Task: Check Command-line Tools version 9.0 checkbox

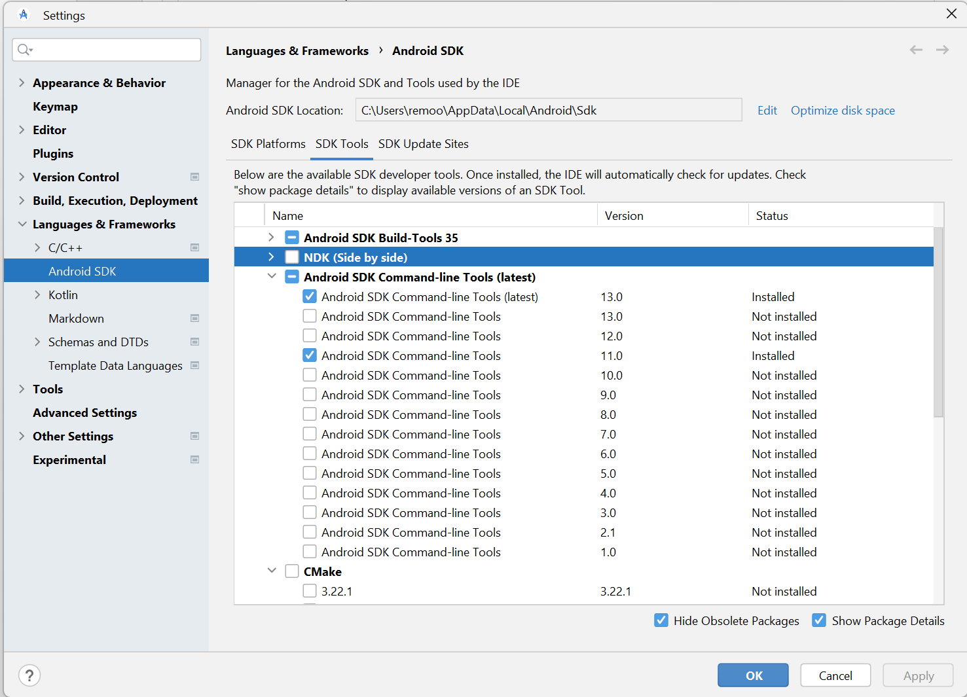Action: click(310, 395)
